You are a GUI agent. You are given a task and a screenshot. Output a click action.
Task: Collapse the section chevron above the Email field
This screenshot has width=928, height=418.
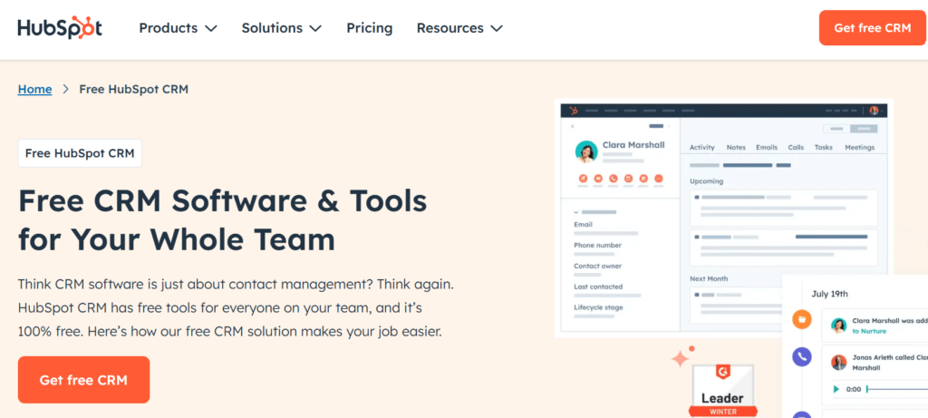click(x=575, y=212)
